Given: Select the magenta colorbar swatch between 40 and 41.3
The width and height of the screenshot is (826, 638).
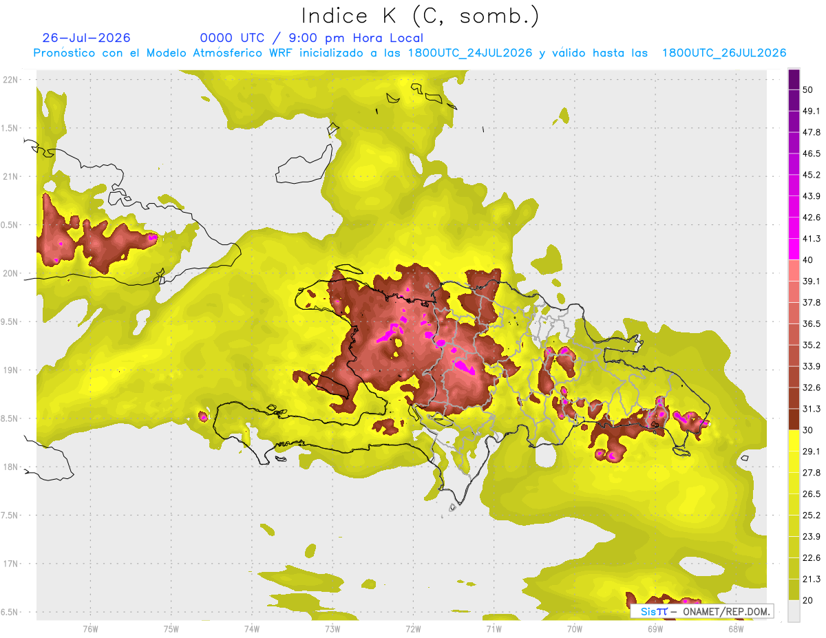Looking at the screenshot, I should [x=794, y=248].
